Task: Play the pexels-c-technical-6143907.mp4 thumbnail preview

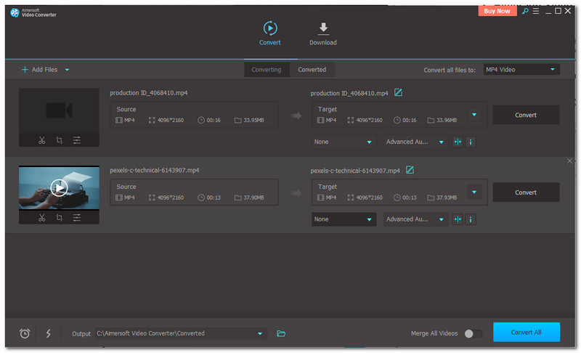Action: [59, 188]
